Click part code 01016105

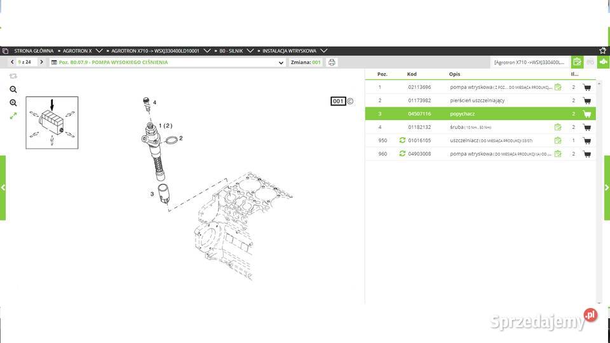(x=419, y=140)
